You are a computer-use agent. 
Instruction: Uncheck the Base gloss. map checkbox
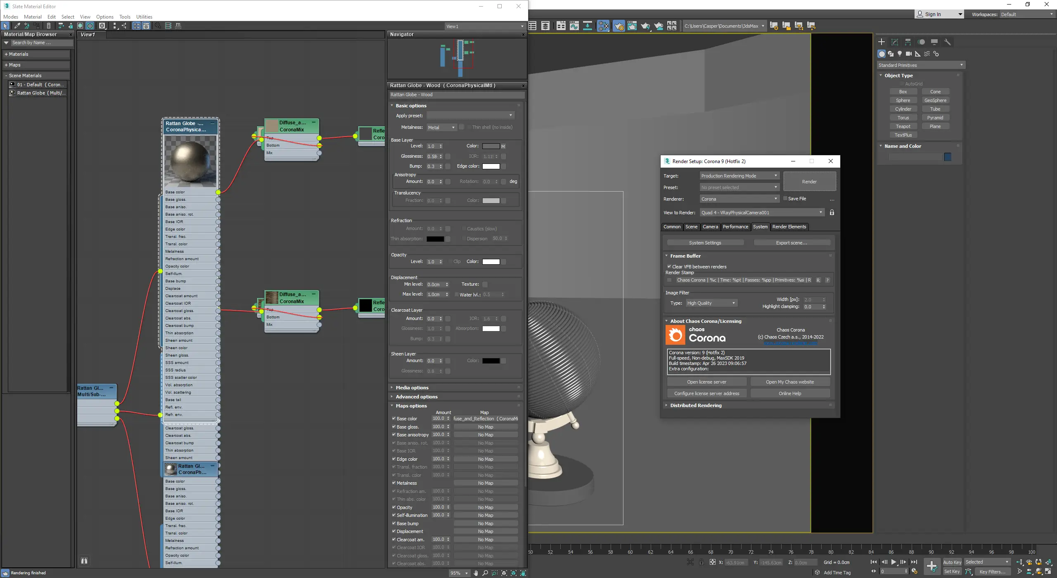(x=393, y=427)
